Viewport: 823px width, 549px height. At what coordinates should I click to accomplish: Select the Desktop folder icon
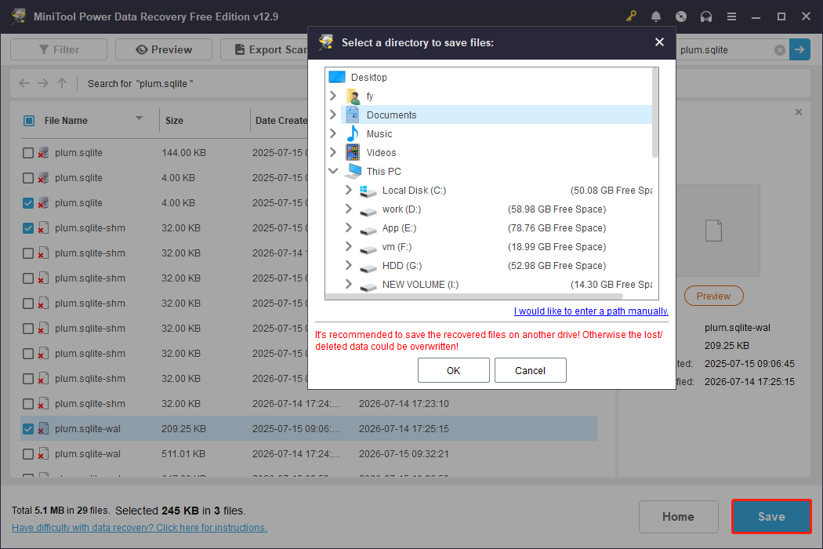pyautogui.click(x=336, y=77)
